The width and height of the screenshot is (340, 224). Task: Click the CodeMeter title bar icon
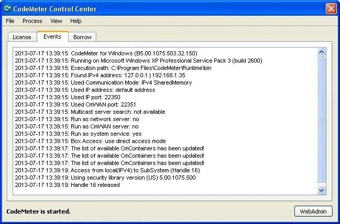coord(7,9)
